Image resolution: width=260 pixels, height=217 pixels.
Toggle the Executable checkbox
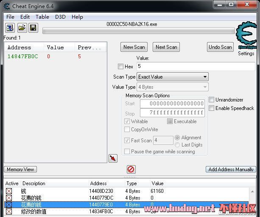tap(170, 121)
